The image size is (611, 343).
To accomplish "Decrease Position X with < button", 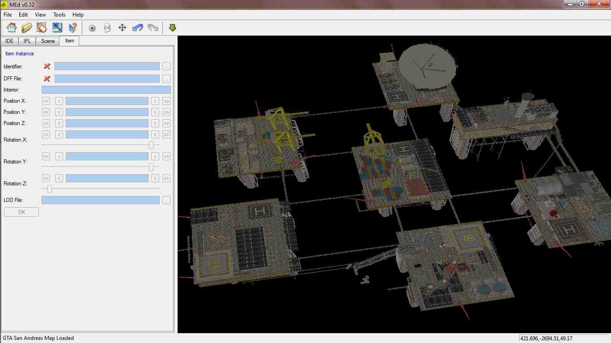I will (x=59, y=101).
